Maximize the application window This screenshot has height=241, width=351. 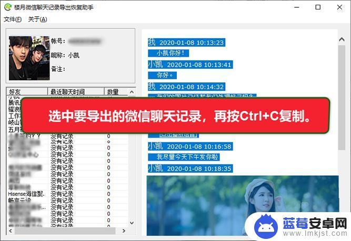coord(318,7)
